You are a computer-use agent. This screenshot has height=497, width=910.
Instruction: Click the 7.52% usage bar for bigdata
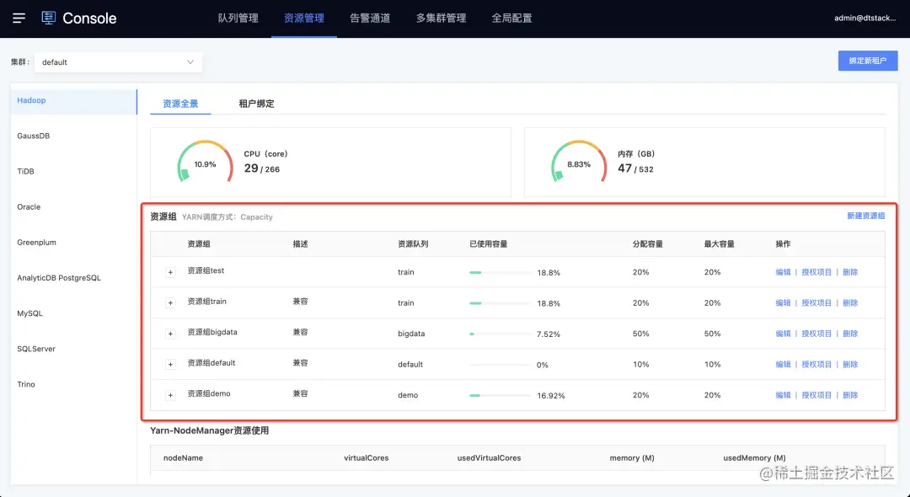(x=500, y=334)
